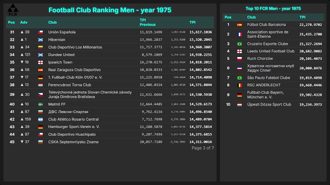
Task: Select the Leeds United Football Club name
Action: [271, 51]
